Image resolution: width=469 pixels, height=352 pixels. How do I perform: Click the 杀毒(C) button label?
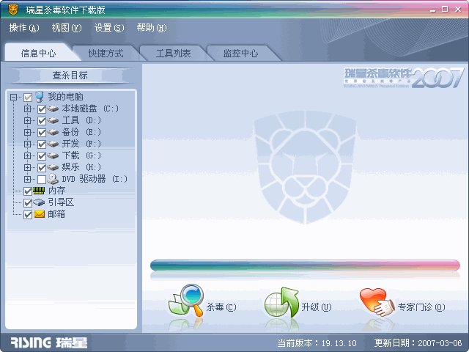pos(221,307)
